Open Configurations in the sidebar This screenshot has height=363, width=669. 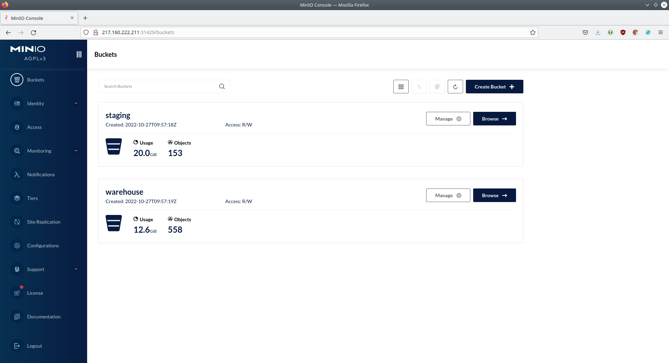pos(43,246)
